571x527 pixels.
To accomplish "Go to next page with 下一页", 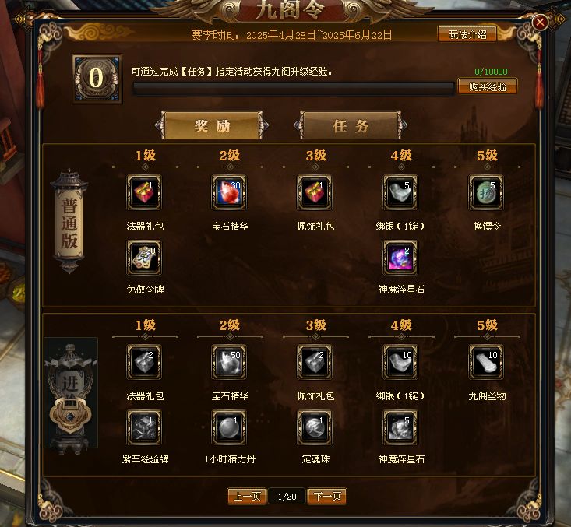I will (x=327, y=497).
